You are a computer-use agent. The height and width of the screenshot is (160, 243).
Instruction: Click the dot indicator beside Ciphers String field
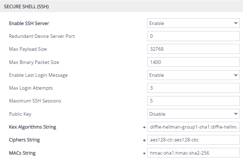[144, 140]
